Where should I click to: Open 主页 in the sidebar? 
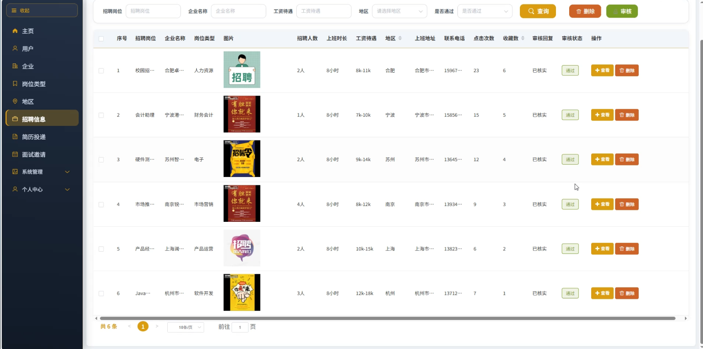point(42,31)
